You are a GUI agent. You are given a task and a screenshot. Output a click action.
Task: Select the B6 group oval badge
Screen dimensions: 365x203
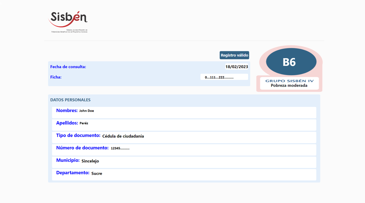(291, 62)
